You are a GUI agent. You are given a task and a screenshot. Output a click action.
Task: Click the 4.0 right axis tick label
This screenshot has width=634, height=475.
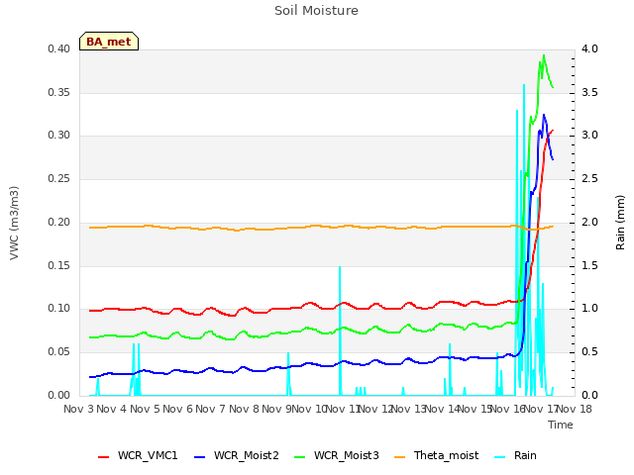pyautogui.click(x=589, y=48)
